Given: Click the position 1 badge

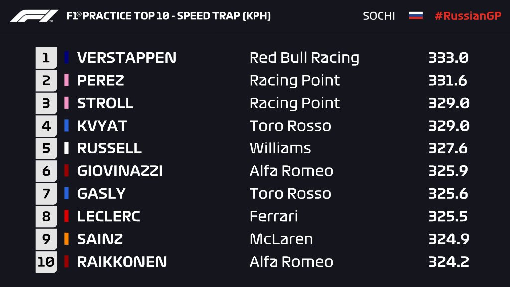Looking at the screenshot, I should 46,58.
